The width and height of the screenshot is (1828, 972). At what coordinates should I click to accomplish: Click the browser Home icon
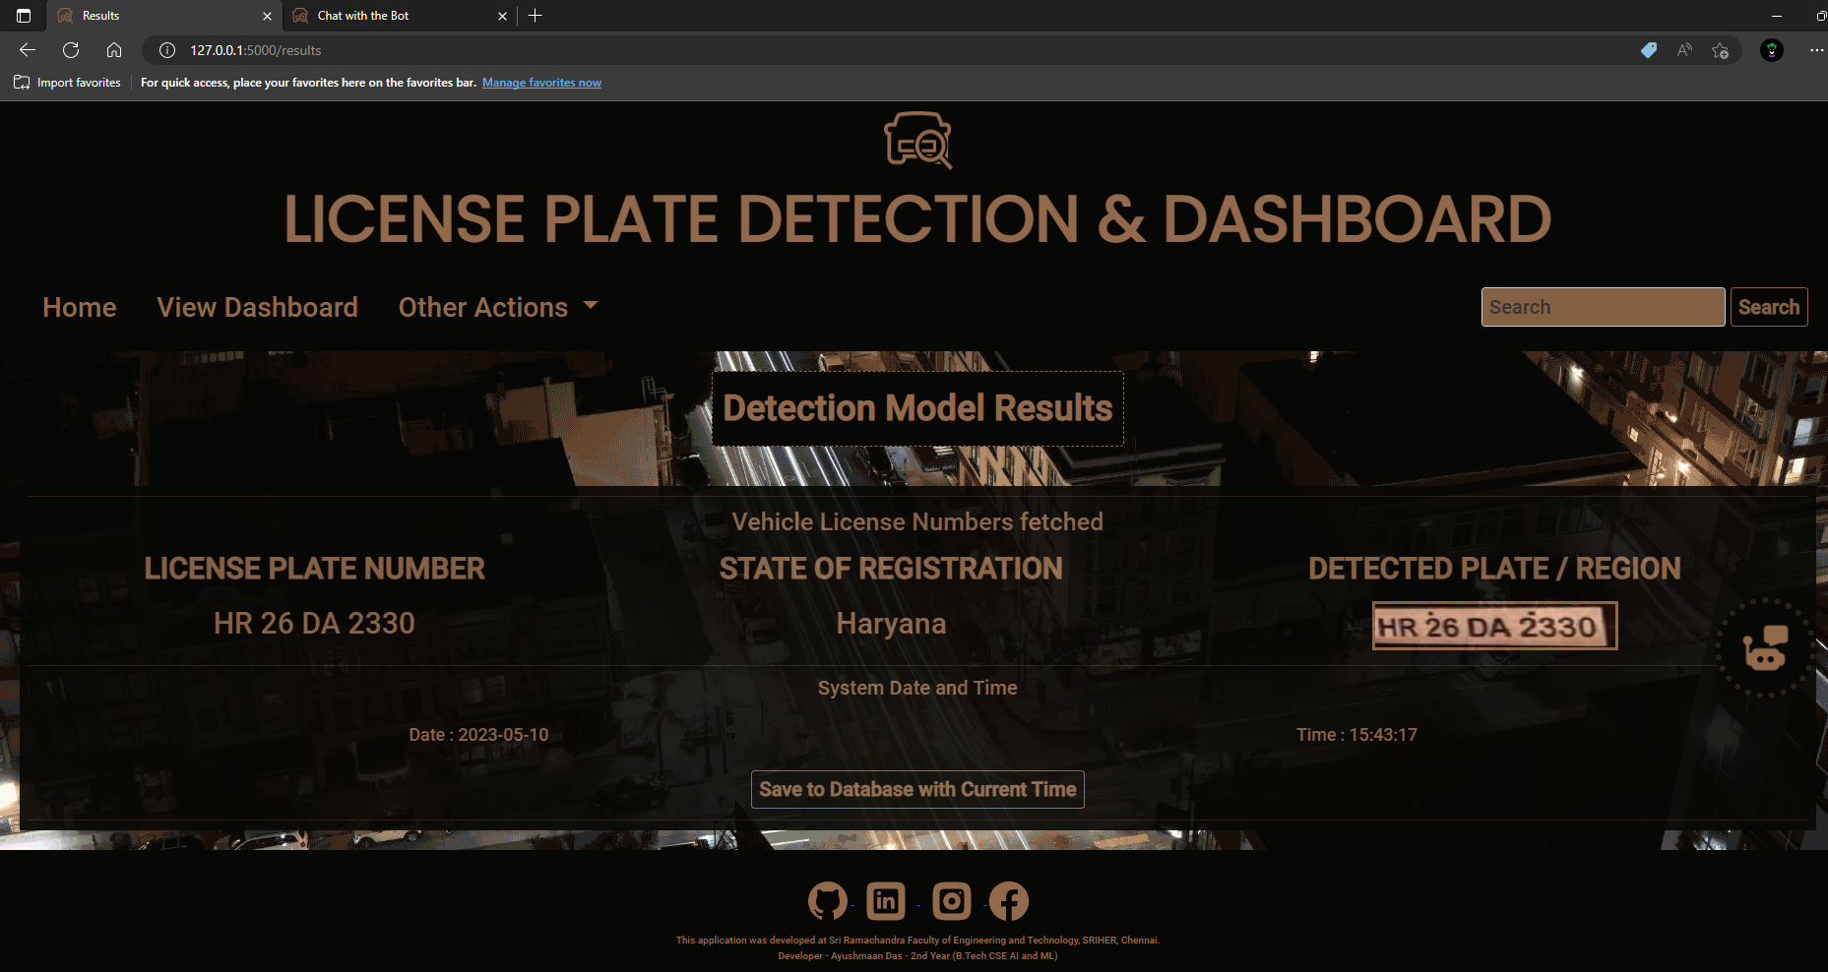tap(114, 50)
